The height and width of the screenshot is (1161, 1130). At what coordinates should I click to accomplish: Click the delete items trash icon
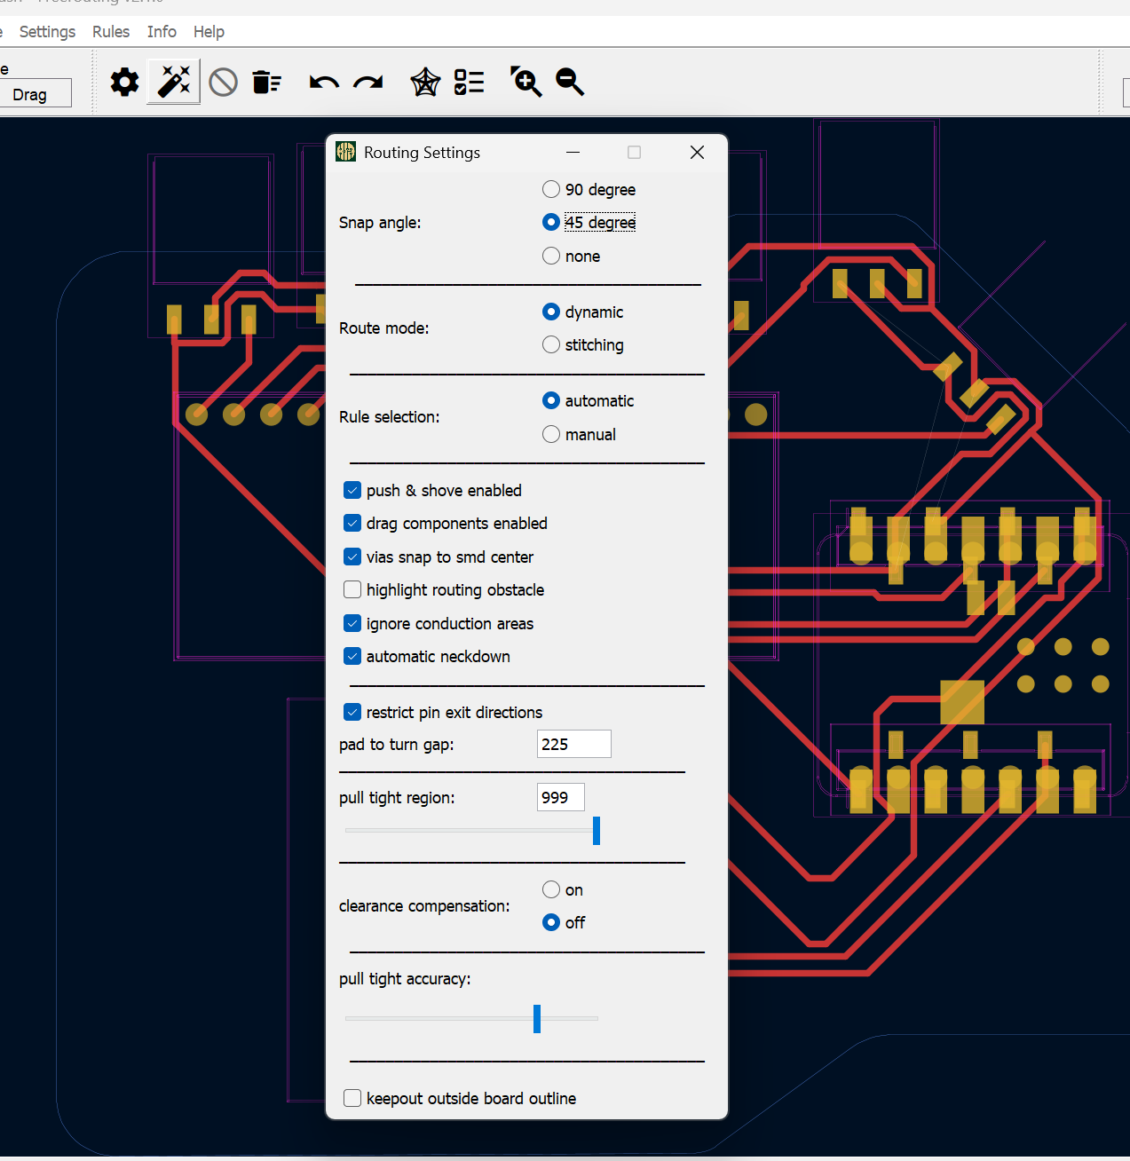click(266, 82)
